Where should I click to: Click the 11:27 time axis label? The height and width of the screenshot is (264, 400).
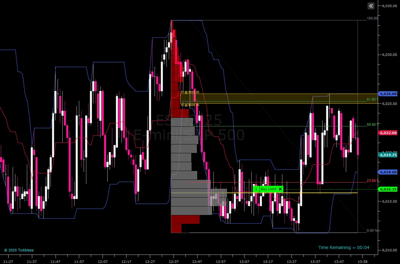[x=8, y=262]
